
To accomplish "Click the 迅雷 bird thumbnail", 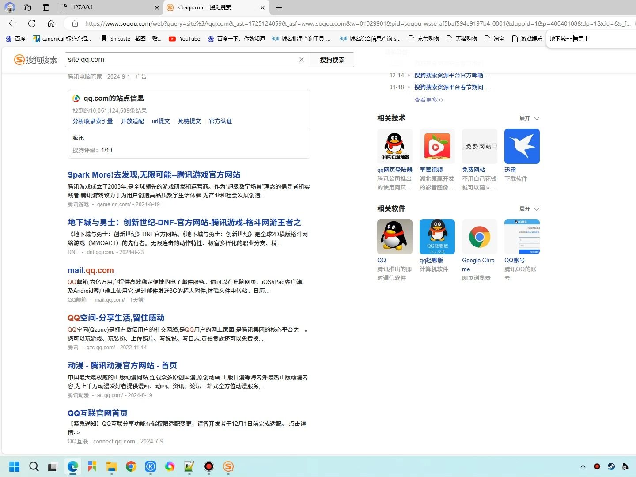I will point(522,146).
